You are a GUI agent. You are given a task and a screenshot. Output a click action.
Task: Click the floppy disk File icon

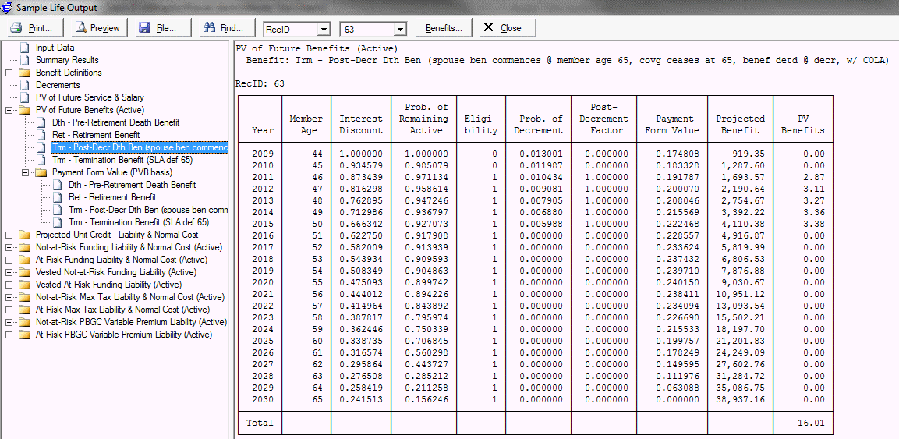[144, 28]
